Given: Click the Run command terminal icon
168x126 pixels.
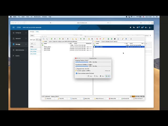Looking at the screenshot, I should pyautogui.click(x=115, y=39).
